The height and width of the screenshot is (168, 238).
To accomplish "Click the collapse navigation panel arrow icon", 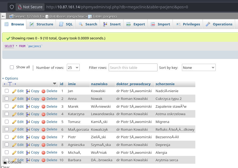I will [x=3, y=17].
